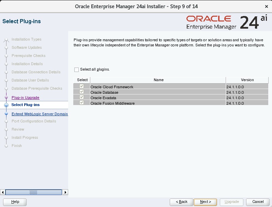Screen dimensions: 272x207
Task: Select the Select Plug-ins step
Action: coord(26,105)
